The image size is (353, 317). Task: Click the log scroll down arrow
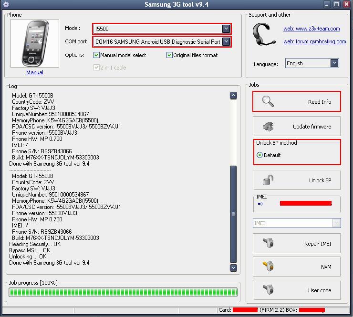click(233, 268)
